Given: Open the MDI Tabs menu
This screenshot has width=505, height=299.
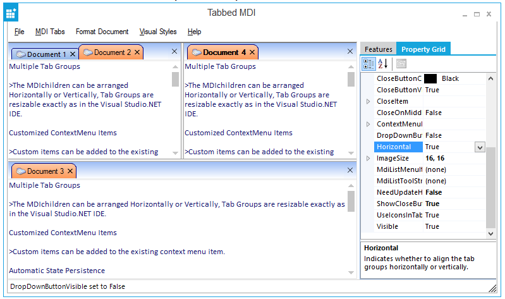Looking at the screenshot, I should point(50,32).
